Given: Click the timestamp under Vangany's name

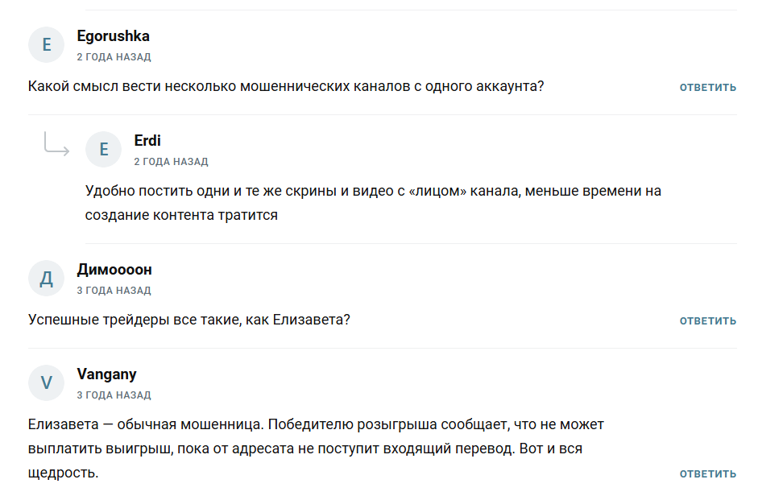Looking at the screenshot, I should (114, 395).
